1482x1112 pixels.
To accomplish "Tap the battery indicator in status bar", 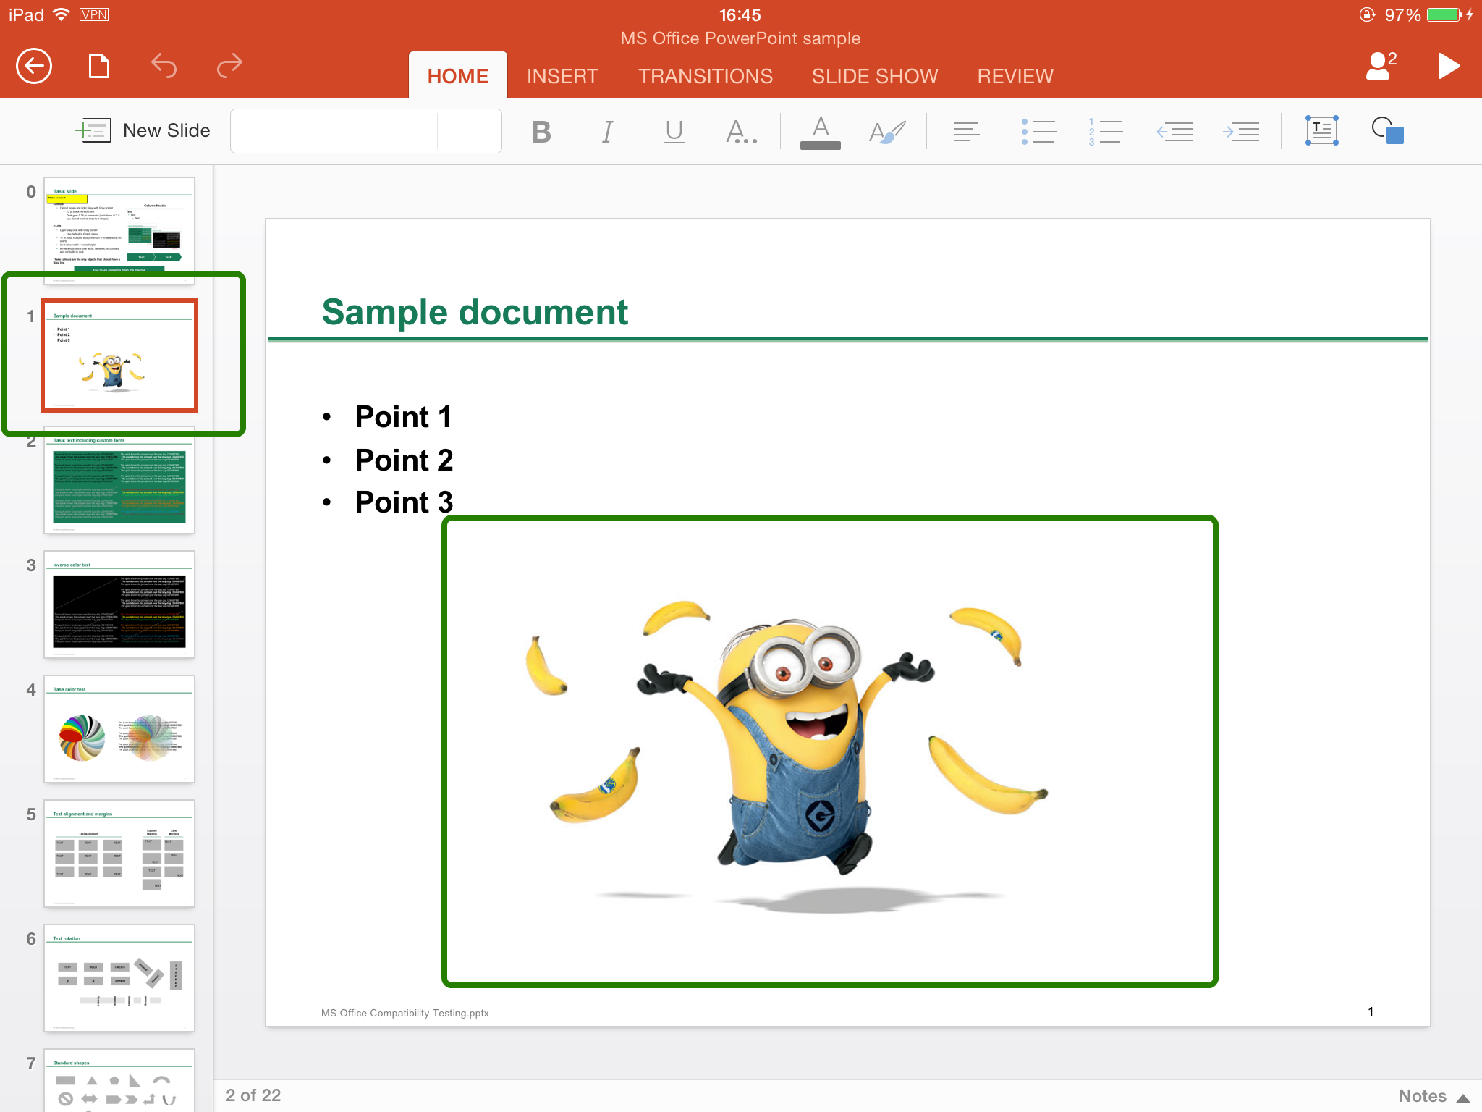I will (1444, 14).
